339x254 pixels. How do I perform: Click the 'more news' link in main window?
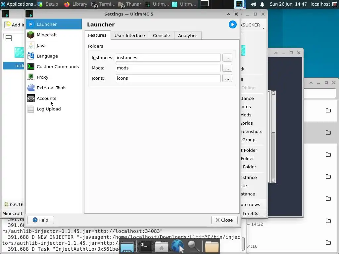click(250, 204)
